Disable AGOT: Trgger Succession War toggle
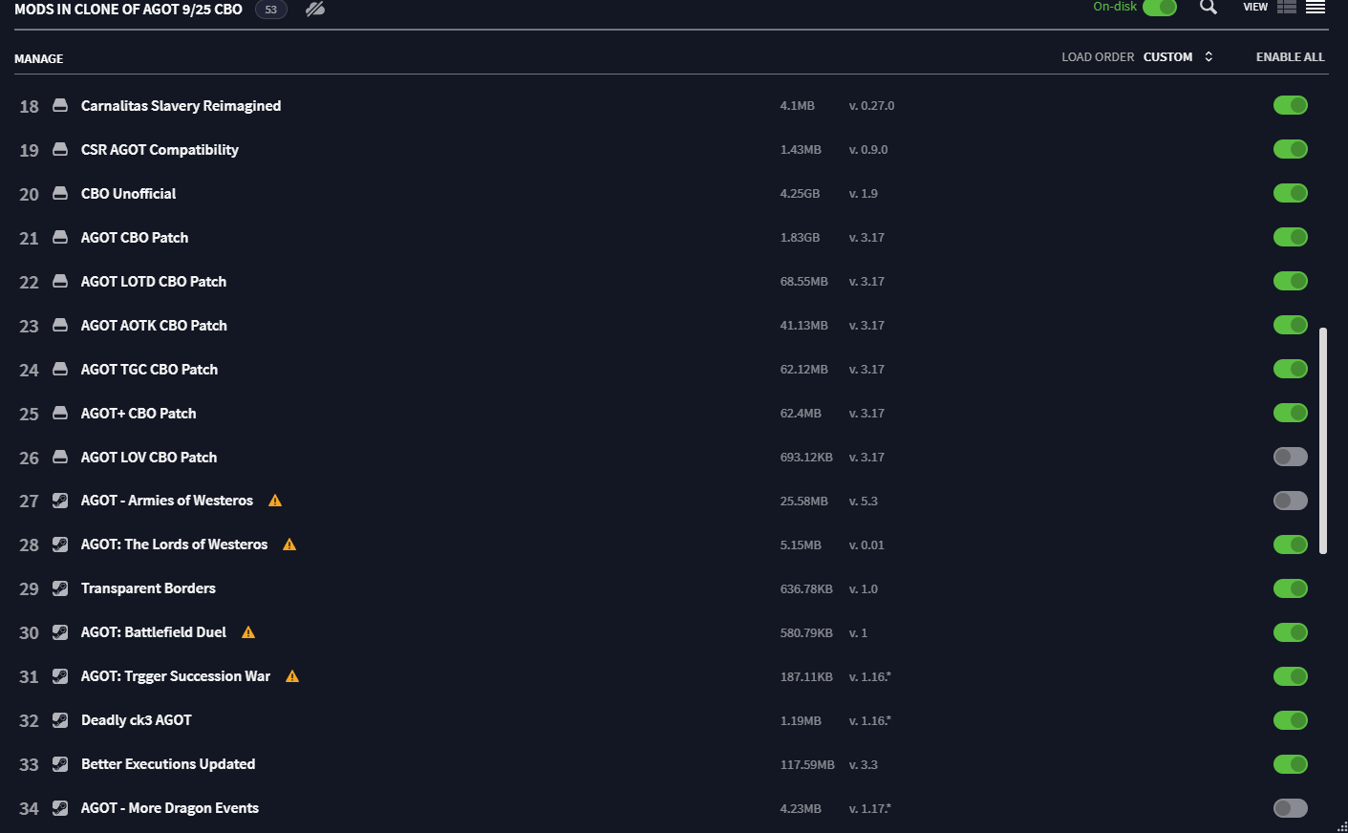1348x833 pixels. click(1291, 676)
